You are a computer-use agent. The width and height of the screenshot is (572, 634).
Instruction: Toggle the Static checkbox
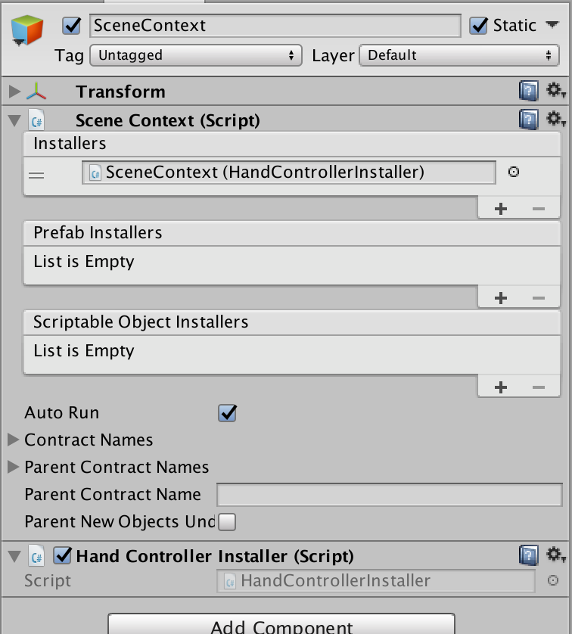pyautogui.click(x=479, y=26)
